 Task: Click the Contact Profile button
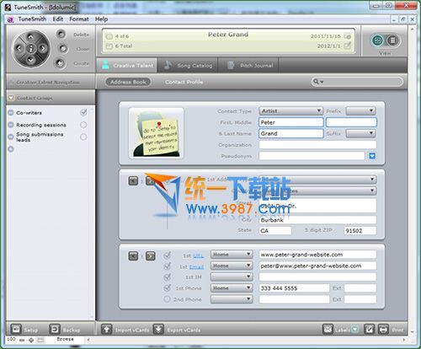click(184, 82)
